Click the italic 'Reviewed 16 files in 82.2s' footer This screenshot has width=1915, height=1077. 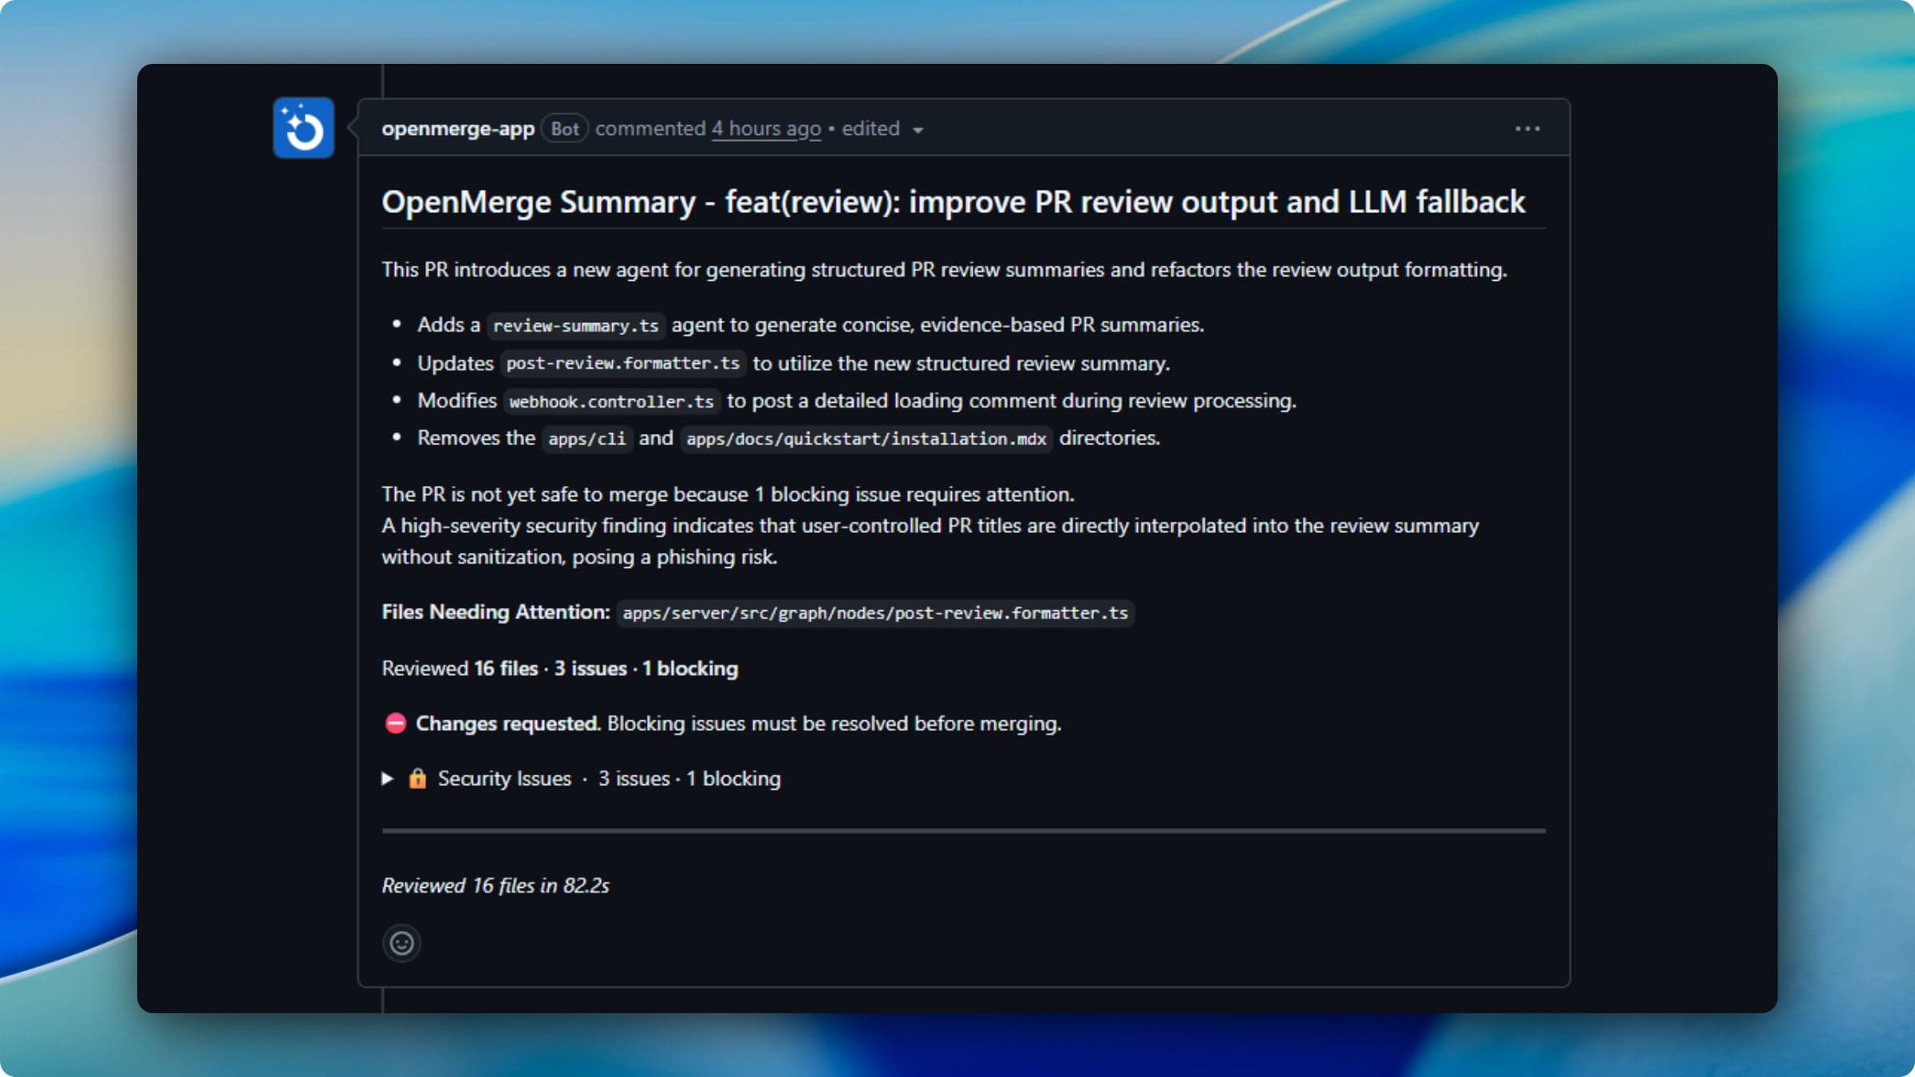[496, 886]
